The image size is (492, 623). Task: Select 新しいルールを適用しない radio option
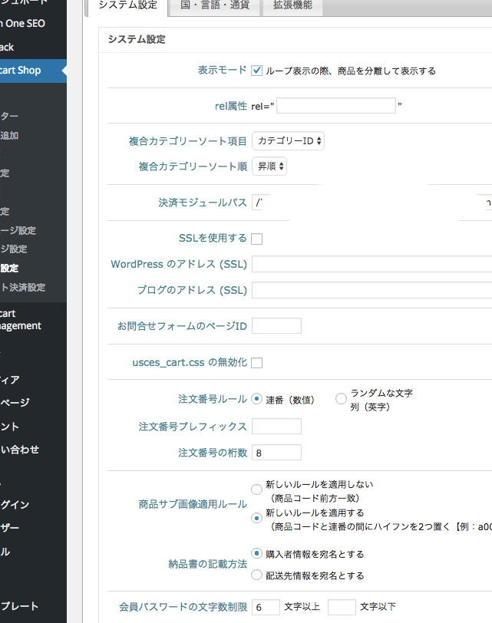pyautogui.click(x=256, y=489)
